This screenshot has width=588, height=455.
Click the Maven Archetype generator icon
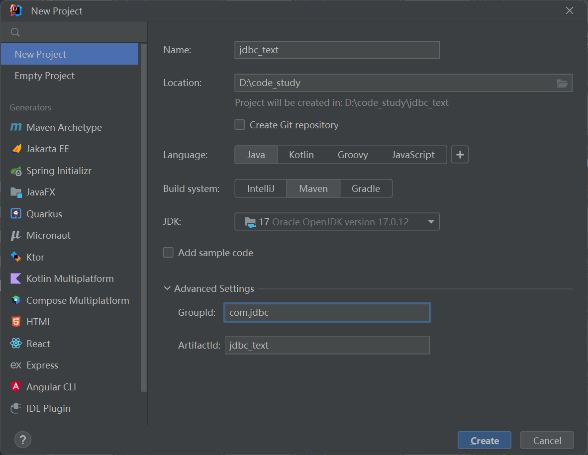coord(16,127)
